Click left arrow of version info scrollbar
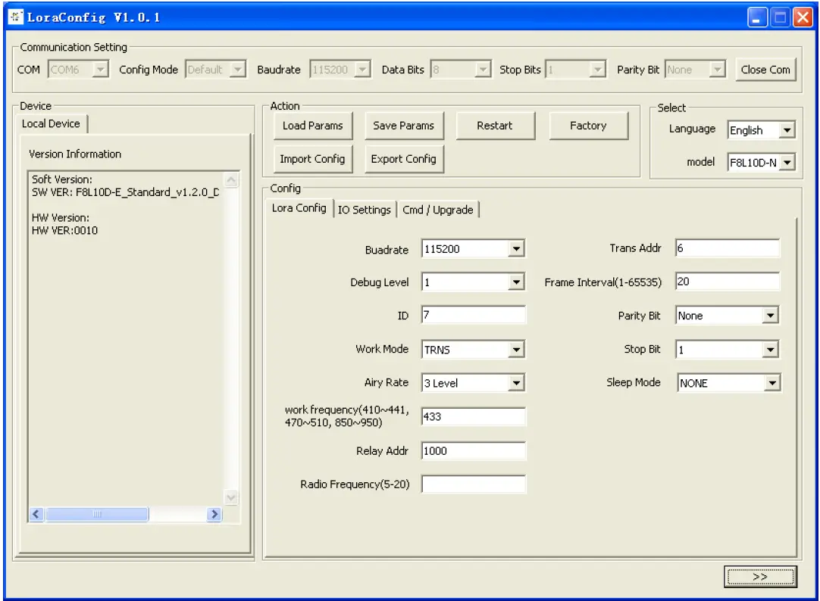Image resolution: width=820 pixels, height=601 pixels. [x=36, y=514]
